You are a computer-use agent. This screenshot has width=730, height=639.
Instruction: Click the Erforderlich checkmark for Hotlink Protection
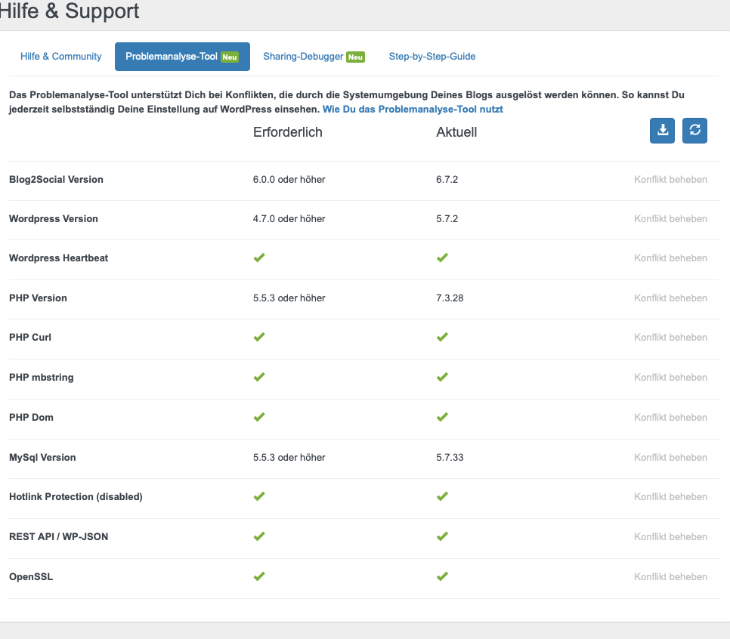tap(259, 496)
